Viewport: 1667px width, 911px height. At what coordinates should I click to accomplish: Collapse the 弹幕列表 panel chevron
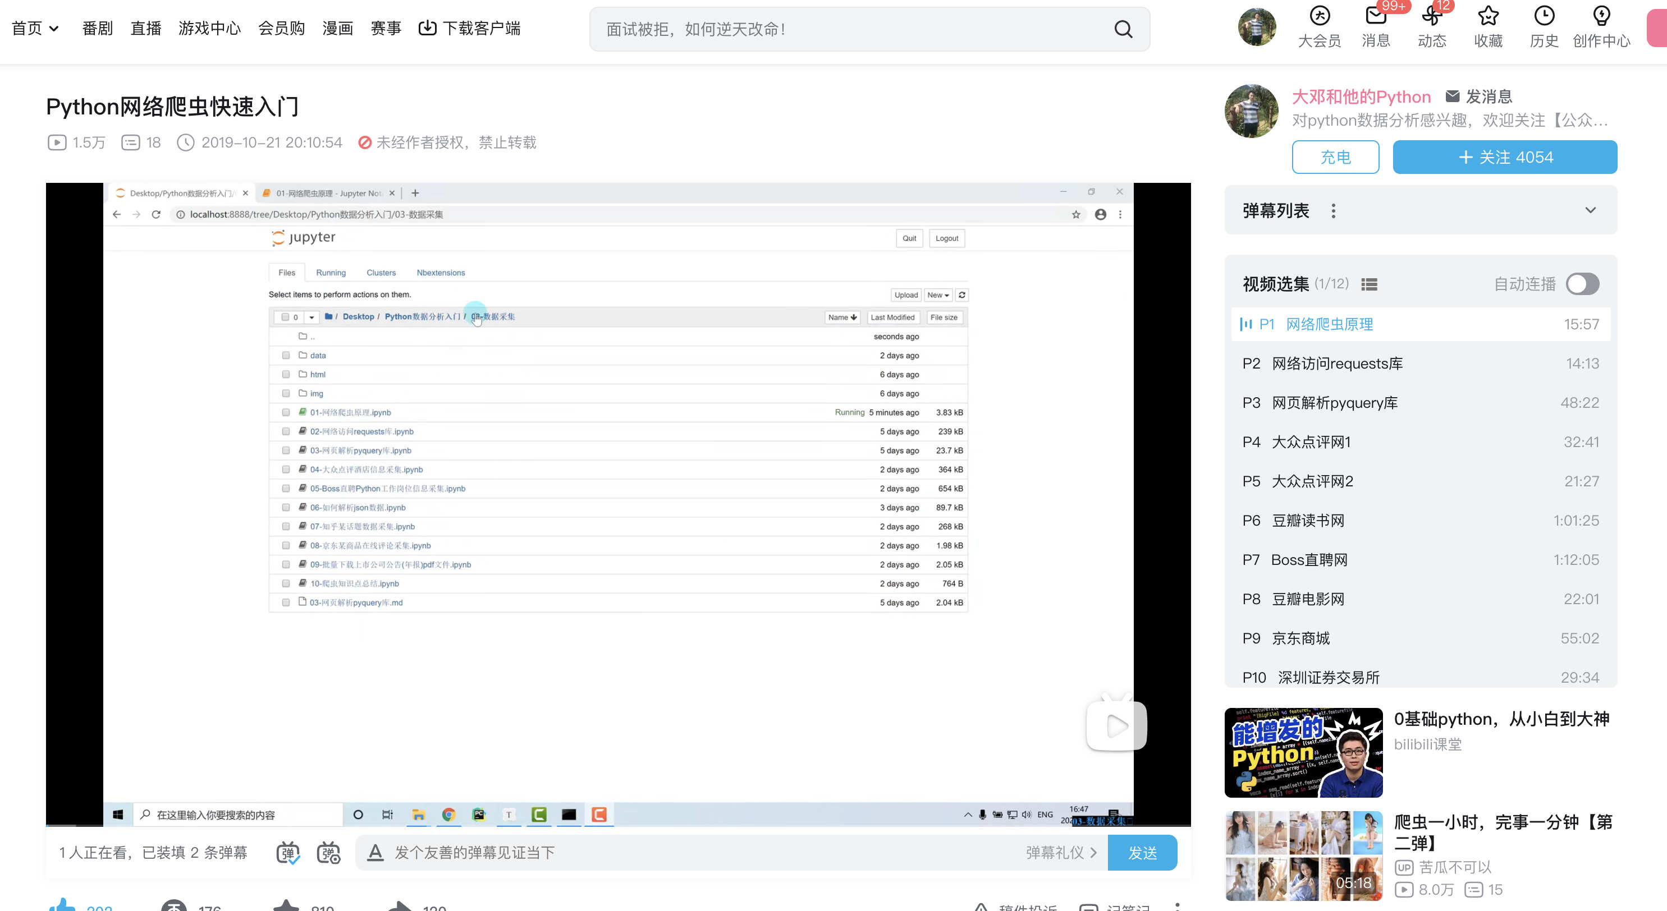click(1591, 210)
